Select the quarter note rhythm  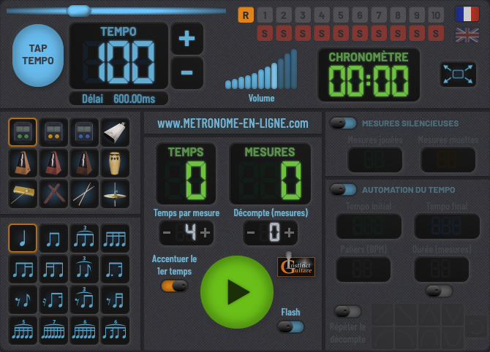23,238
